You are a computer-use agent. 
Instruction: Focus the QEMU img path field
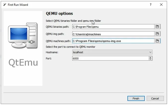(x=113, y=34)
